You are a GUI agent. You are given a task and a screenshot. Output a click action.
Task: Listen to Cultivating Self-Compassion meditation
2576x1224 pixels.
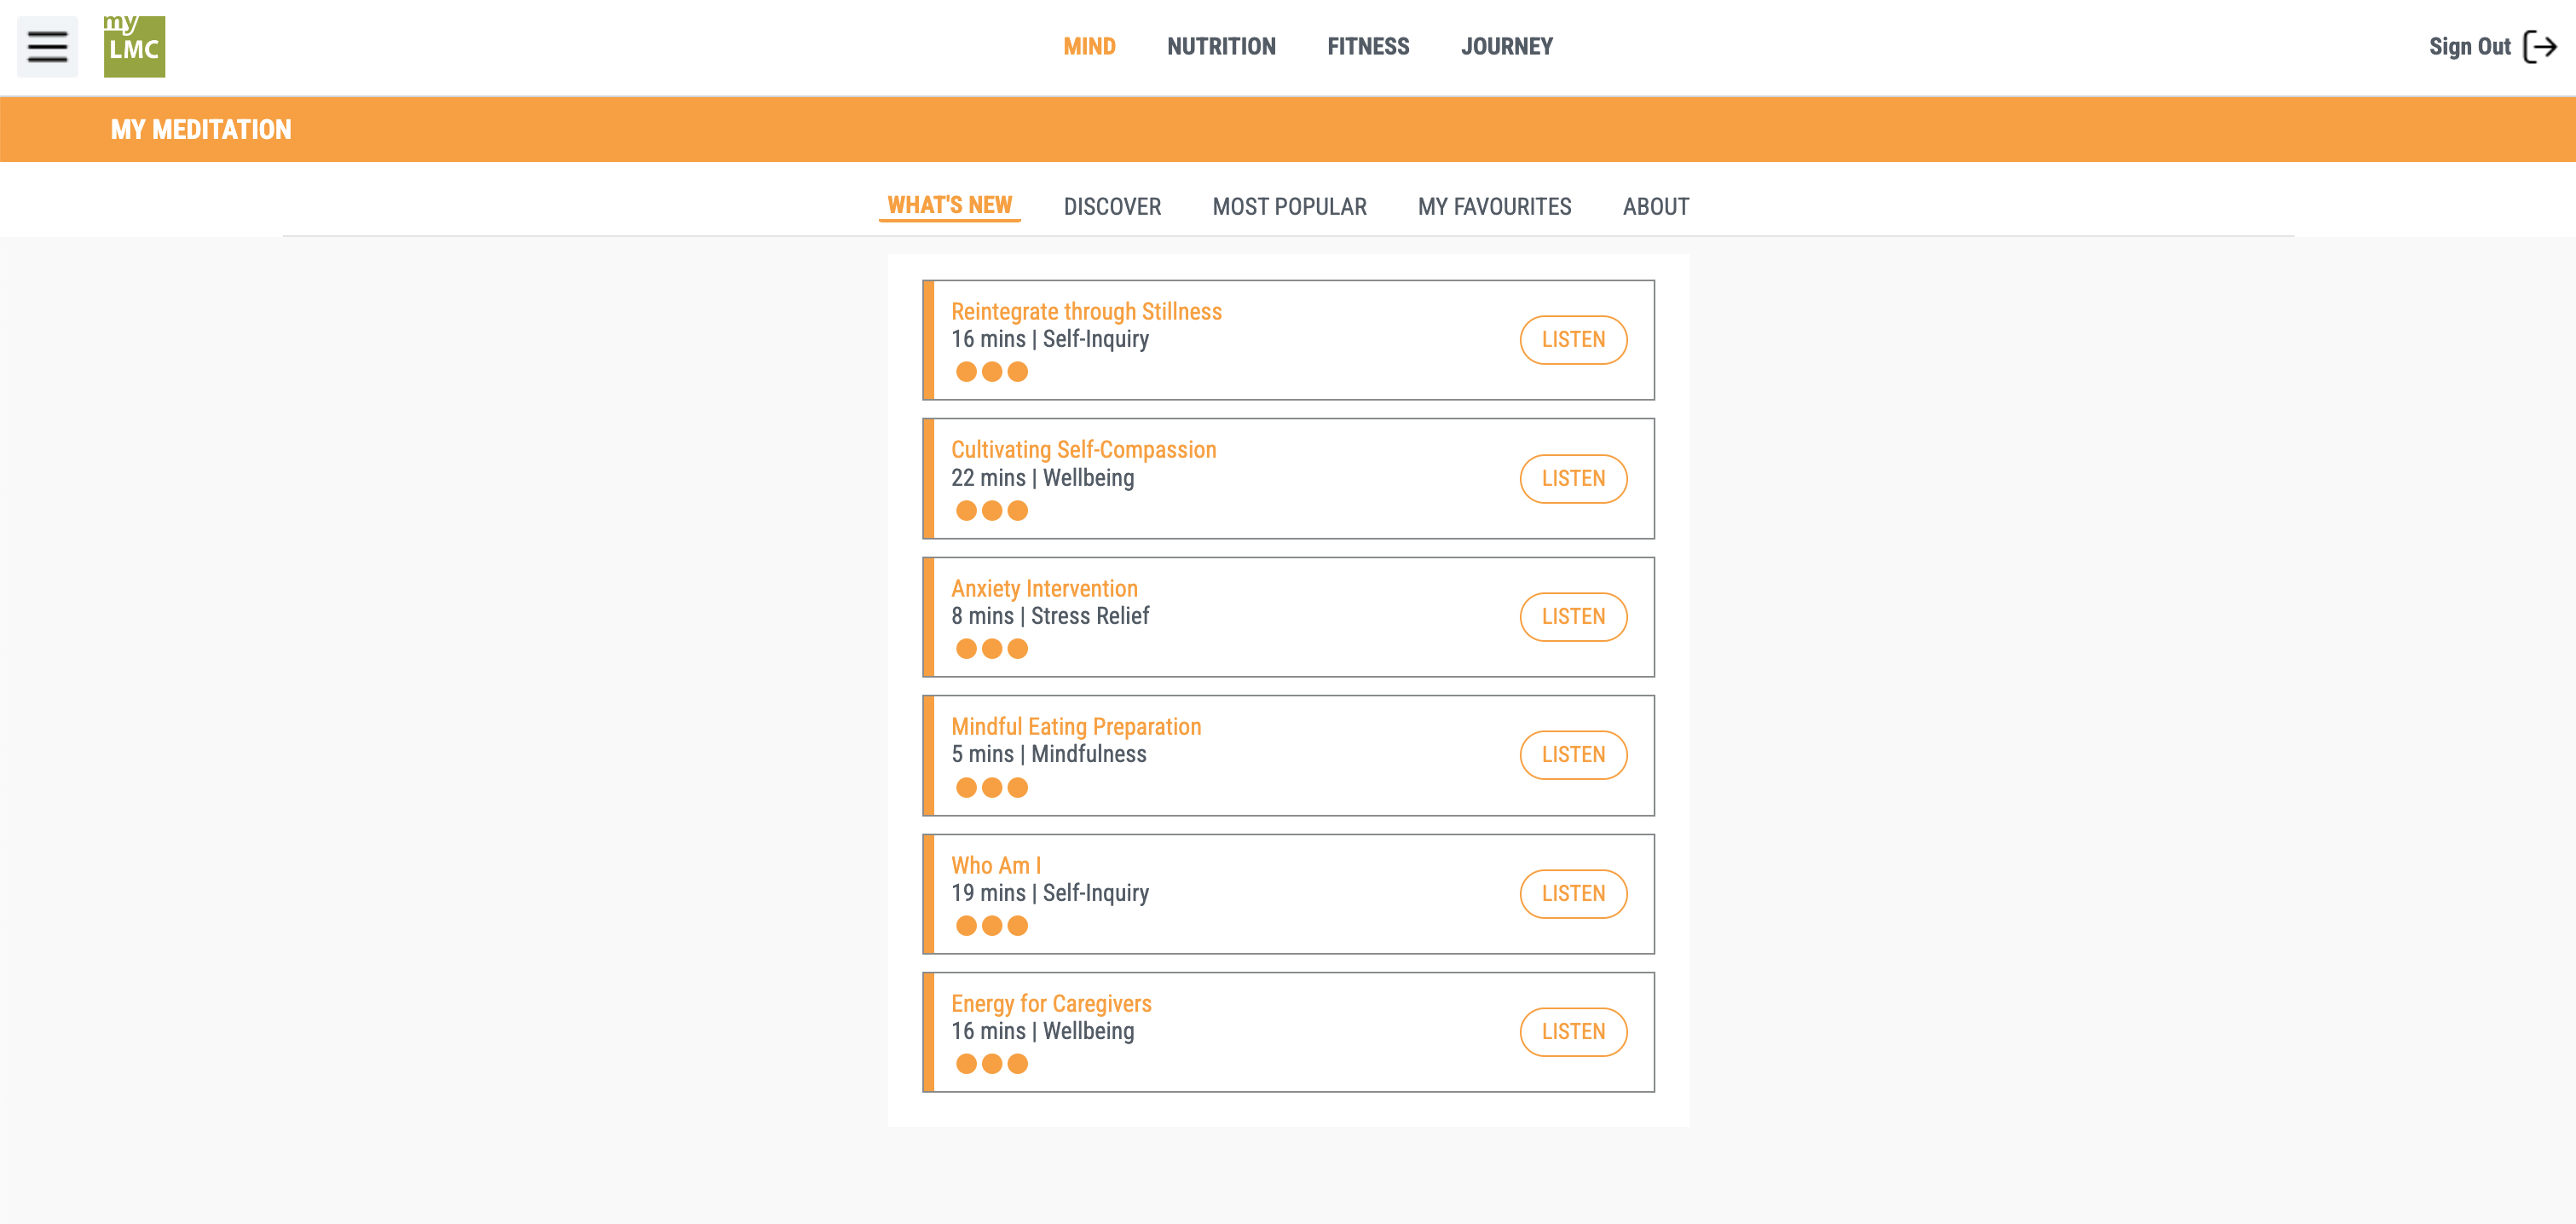pyautogui.click(x=1572, y=479)
